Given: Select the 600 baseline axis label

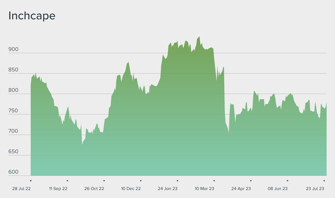Looking at the screenshot, I should click(x=14, y=172).
